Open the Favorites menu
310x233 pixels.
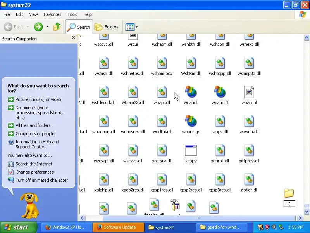pos(53,14)
